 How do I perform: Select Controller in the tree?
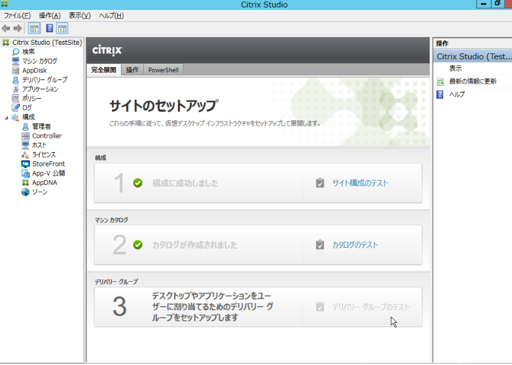pyautogui.click(x=47, y=136)
